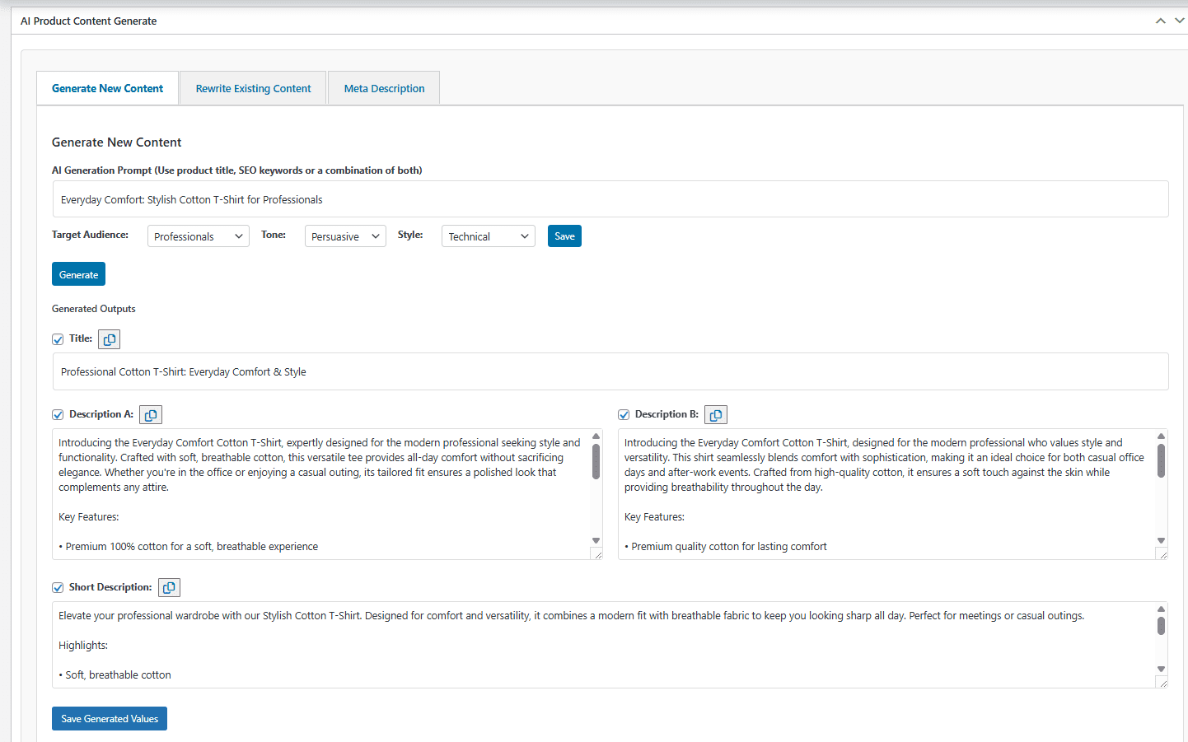Disable the Short Description checkbox
The width and height of the screenshot is (1188, 742).
click(58, 588)
